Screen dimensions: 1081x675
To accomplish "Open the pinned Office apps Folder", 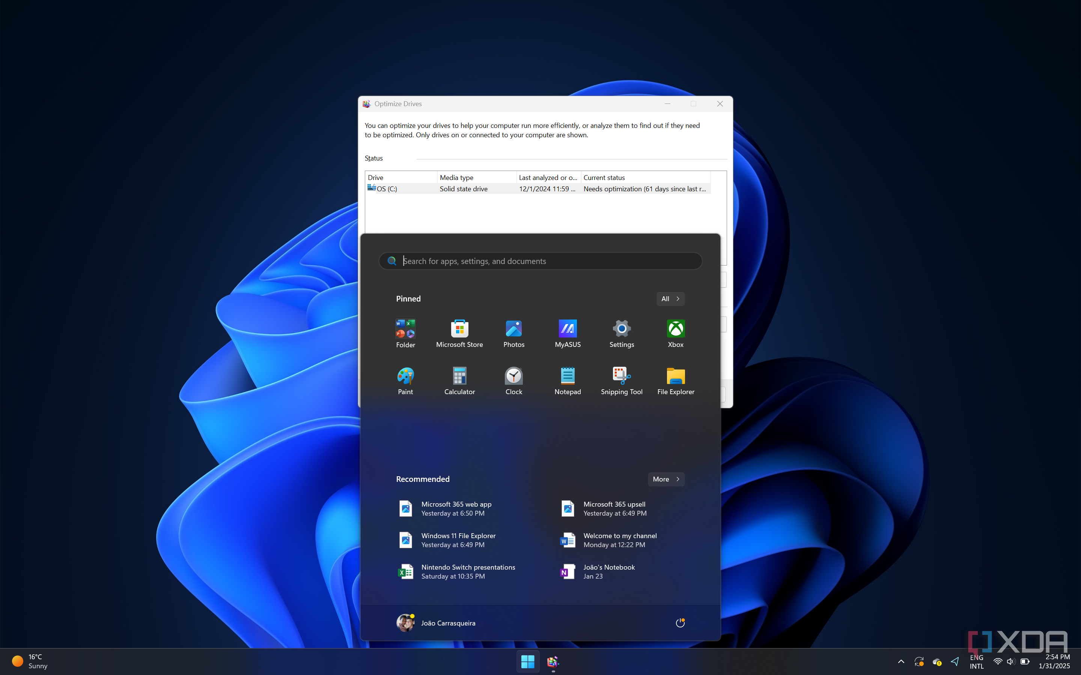I will point(405,333).
